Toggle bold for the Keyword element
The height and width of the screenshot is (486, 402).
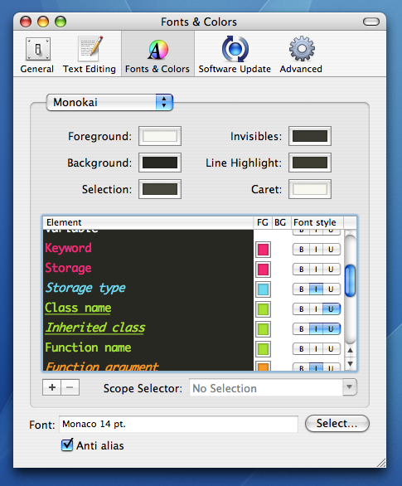tap(301, 250)
